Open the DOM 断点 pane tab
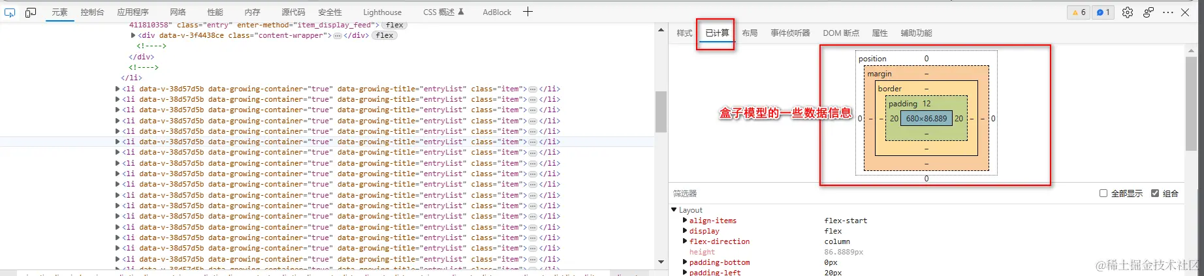Image resolution: width=1204 pixels, height=276 pixels. pyautogui.click(x=841, y=33)
